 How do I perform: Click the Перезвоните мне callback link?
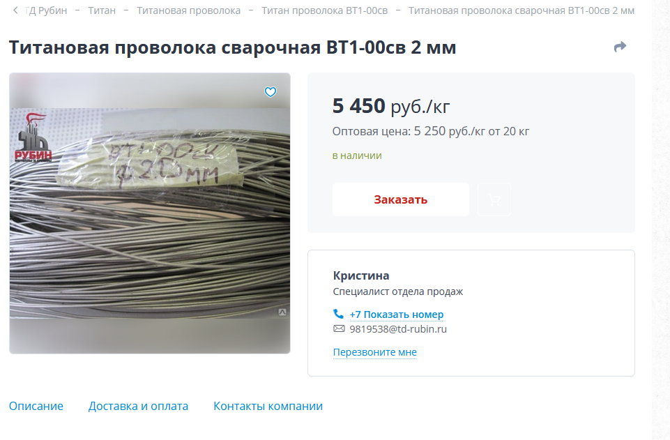click(374, 352)
